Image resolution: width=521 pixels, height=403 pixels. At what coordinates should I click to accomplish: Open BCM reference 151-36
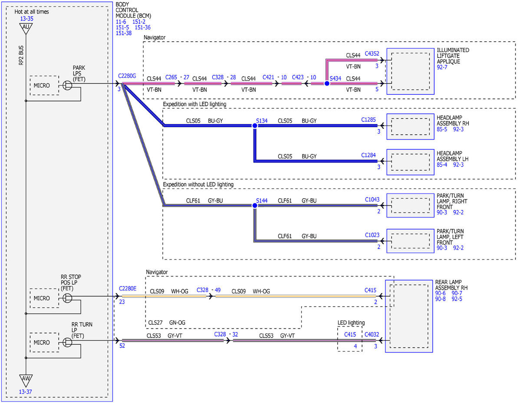[143, 27]
